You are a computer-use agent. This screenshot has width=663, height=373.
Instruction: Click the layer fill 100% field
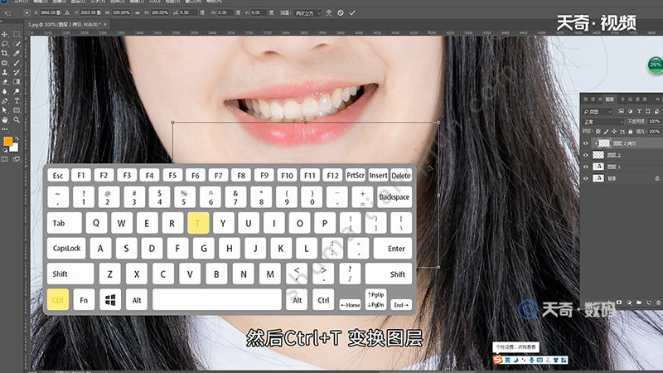[x=654, y=132]
